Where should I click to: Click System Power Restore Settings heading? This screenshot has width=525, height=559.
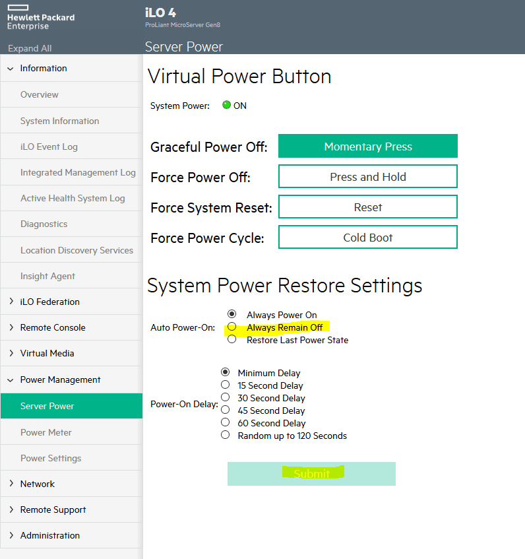[x=284, y=286]
